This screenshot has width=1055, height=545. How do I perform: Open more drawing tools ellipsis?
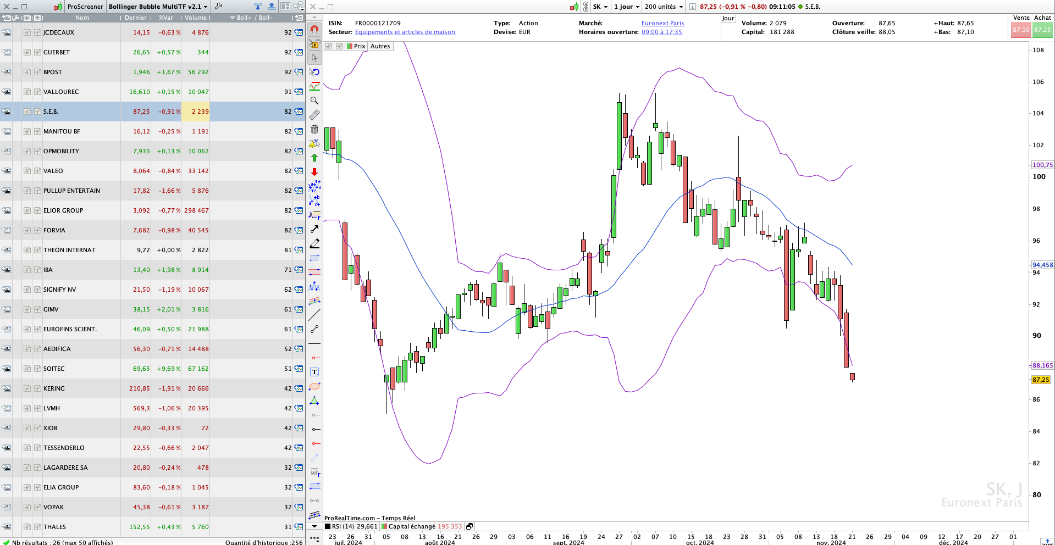pos(314,538)
